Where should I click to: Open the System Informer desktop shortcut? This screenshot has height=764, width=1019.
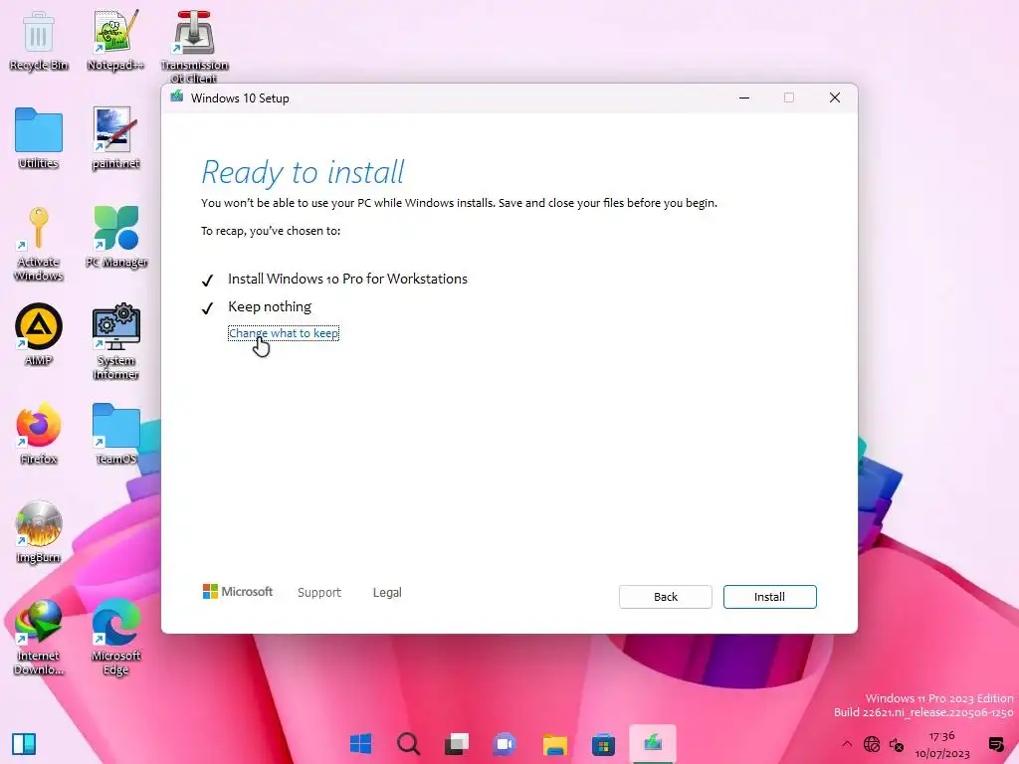(115, 342)
